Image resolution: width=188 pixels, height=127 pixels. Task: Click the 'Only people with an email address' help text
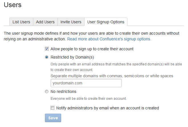tap(116, 67)
